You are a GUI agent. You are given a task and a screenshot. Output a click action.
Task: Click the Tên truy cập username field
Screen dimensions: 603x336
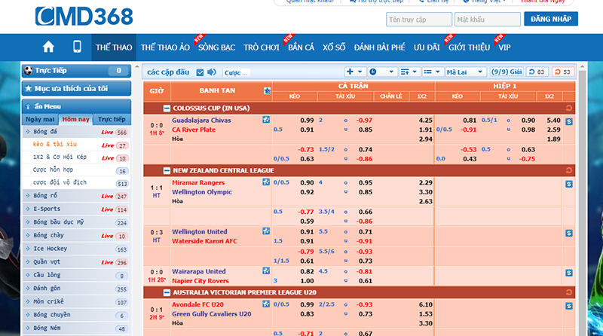pyautogui.click(x=419, y=20)
